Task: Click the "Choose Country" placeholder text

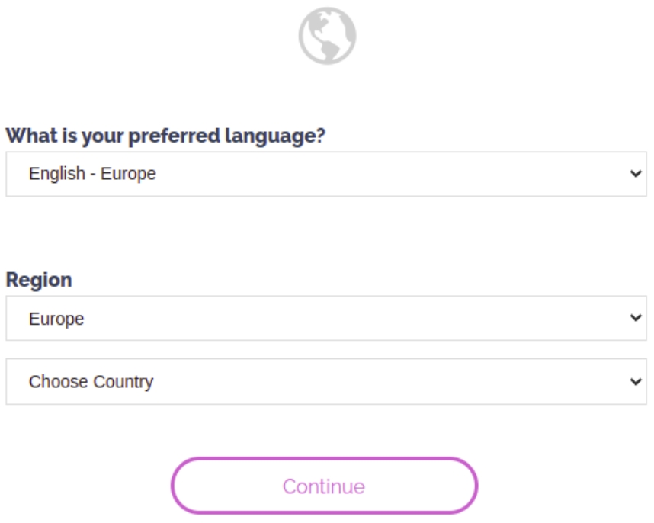Action: pos(91,381)
